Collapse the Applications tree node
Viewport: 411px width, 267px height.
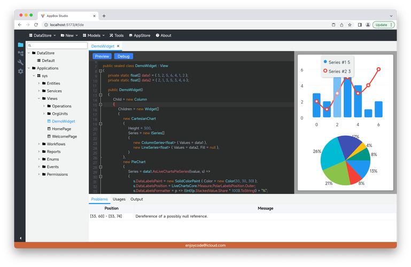pos(29,68)
